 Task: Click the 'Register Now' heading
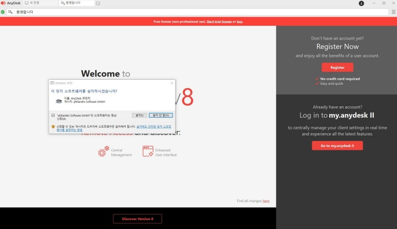337,46
